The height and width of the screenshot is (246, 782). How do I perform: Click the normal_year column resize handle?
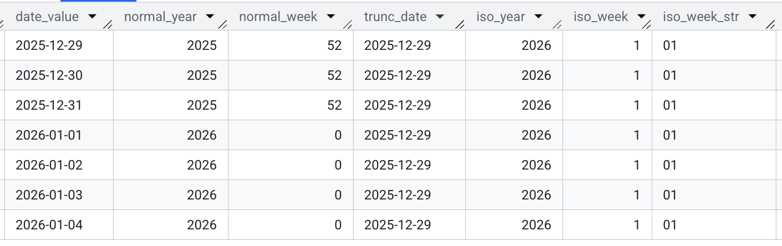click(x=223, y=24)
